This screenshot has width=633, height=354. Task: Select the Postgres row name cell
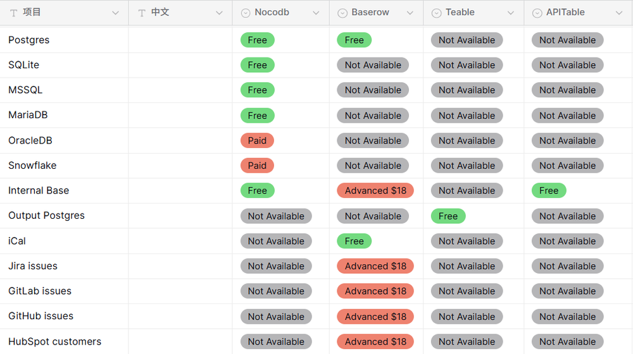click(x=64, y=40)
